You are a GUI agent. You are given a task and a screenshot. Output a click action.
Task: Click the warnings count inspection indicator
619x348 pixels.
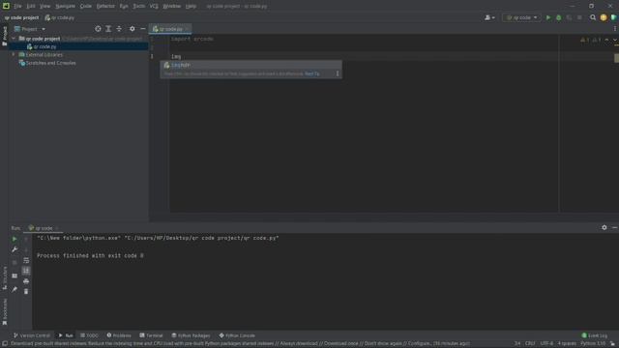(584, 40)
